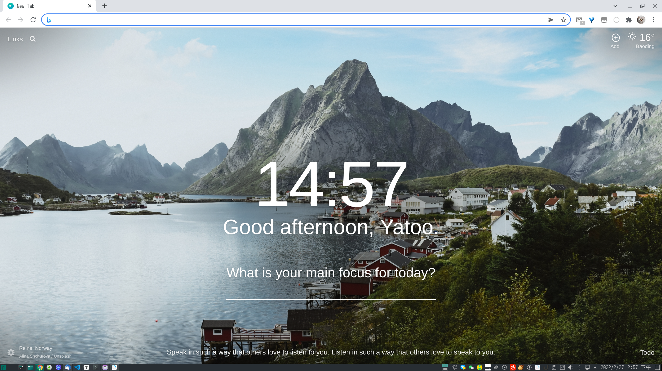Open a new tab with plus button

[105, 6]
